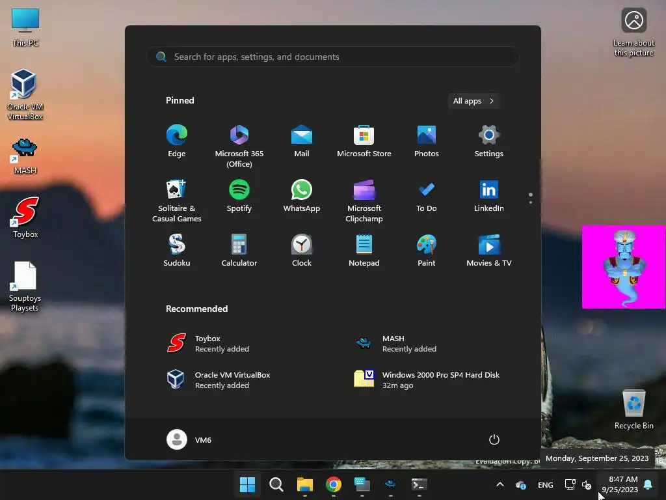Viewport: 666px width, 500px height.
Task: Switch to Terminal in taskbar
Action: coord(420,484)
